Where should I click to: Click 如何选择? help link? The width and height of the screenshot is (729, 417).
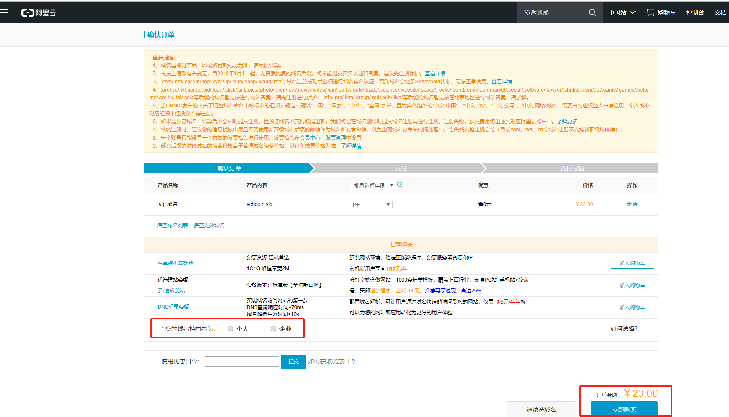624,329
